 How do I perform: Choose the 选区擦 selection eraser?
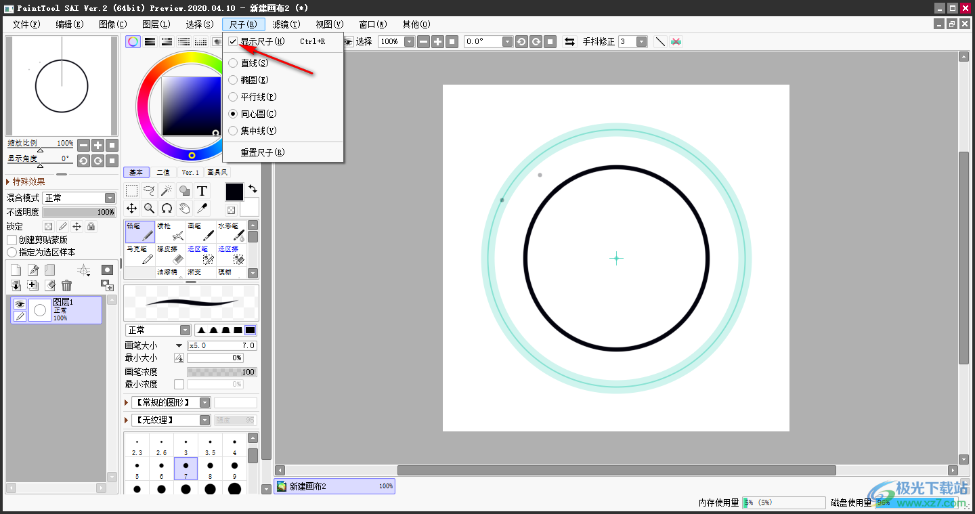coord(231,255)
